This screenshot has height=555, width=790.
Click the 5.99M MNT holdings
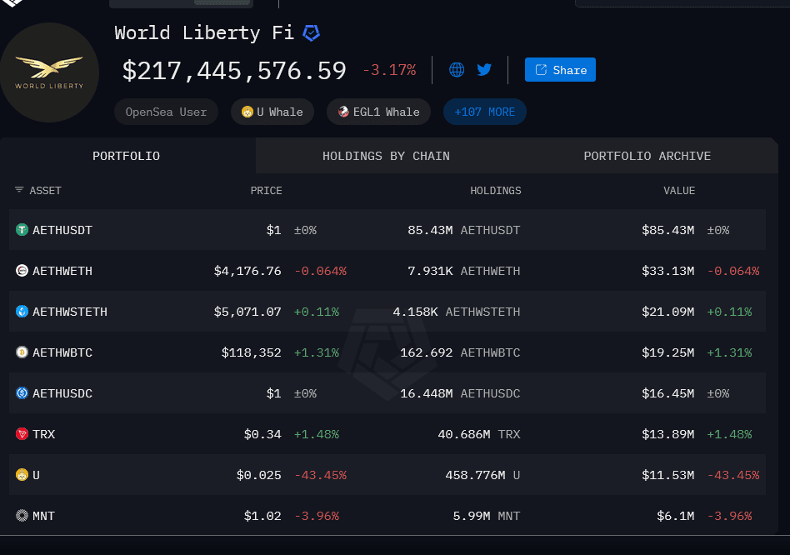(x=486, y=516)
